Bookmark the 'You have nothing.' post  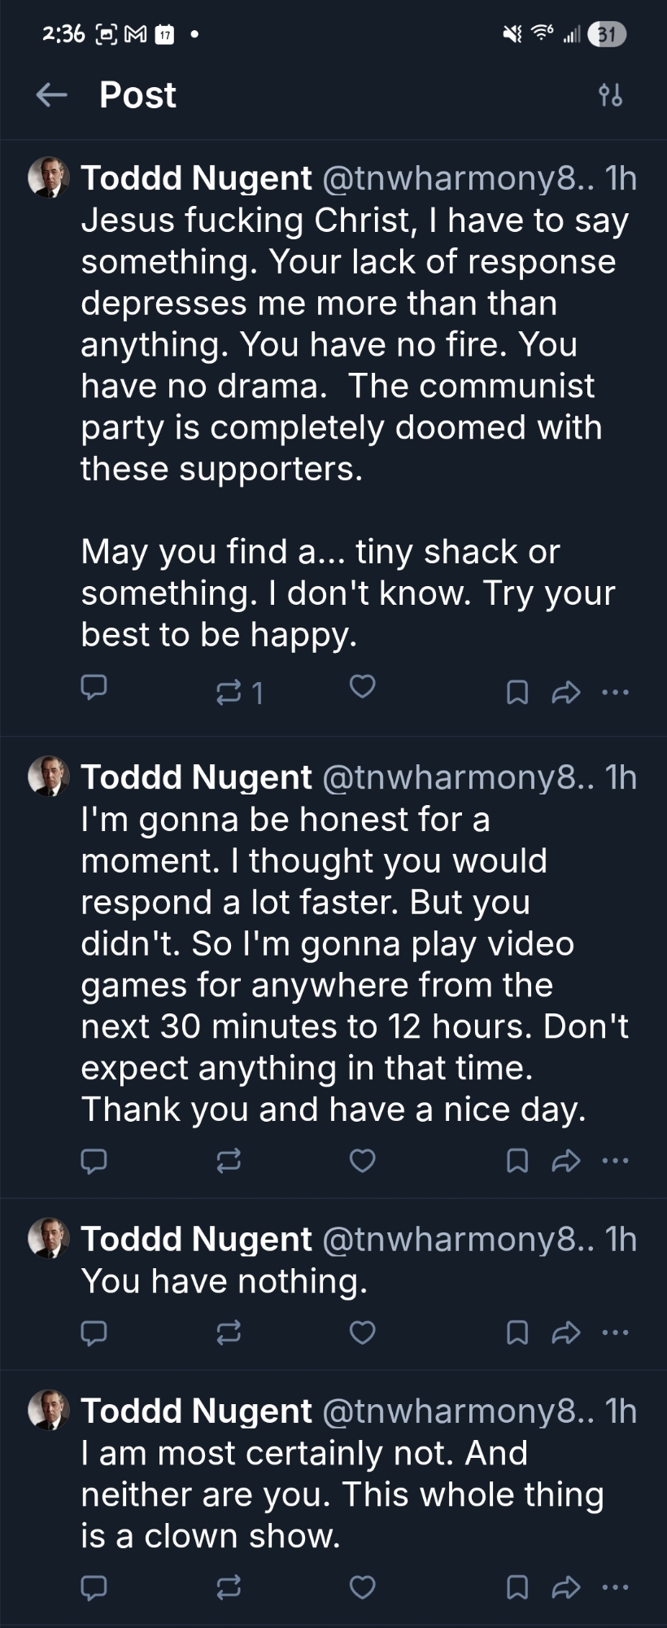[517, 1333]
